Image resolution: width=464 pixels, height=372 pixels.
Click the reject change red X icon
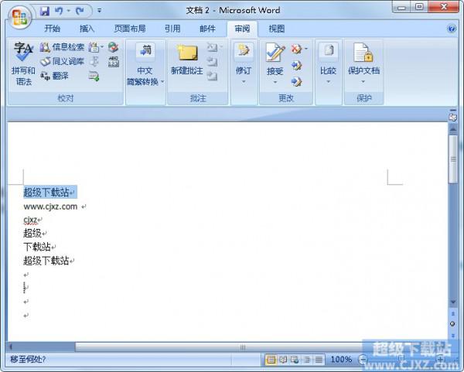(296, 49)
